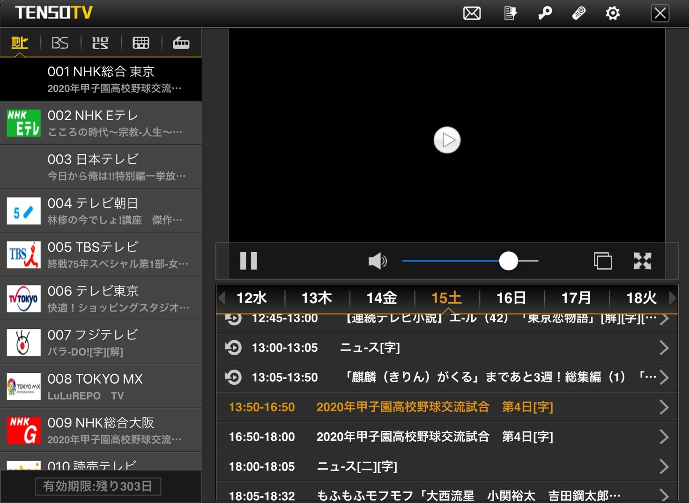The height and width of the screenshot is (503, 689).
Task: Click the NHK Eテレ channel logo
Action: (23, 123)
